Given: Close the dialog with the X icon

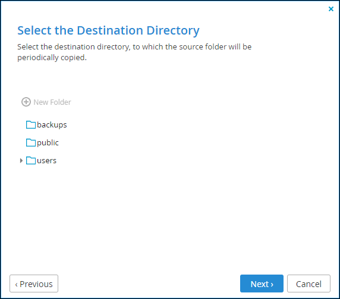Looking at the screenshot, I should coord(331,9).
